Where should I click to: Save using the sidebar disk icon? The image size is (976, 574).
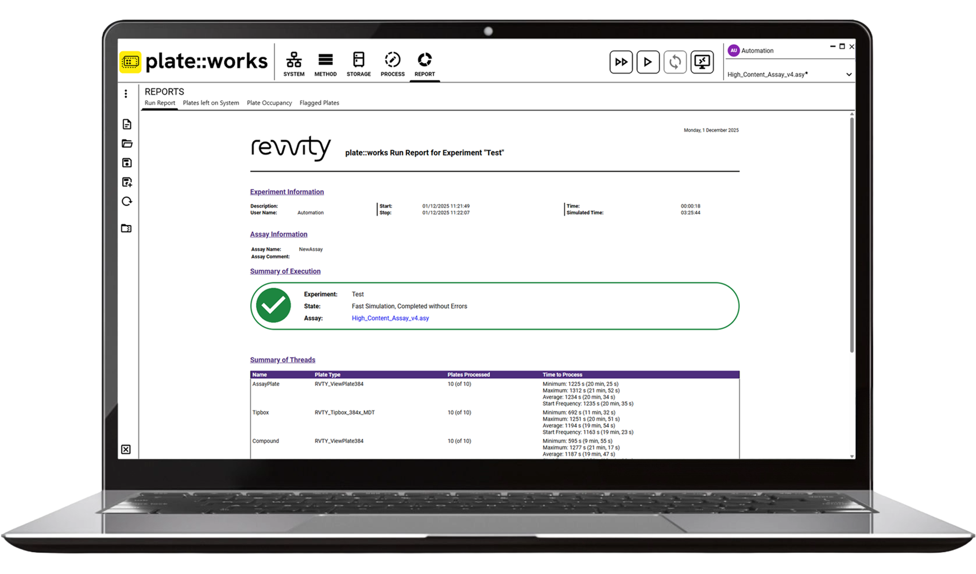point(127,163)
